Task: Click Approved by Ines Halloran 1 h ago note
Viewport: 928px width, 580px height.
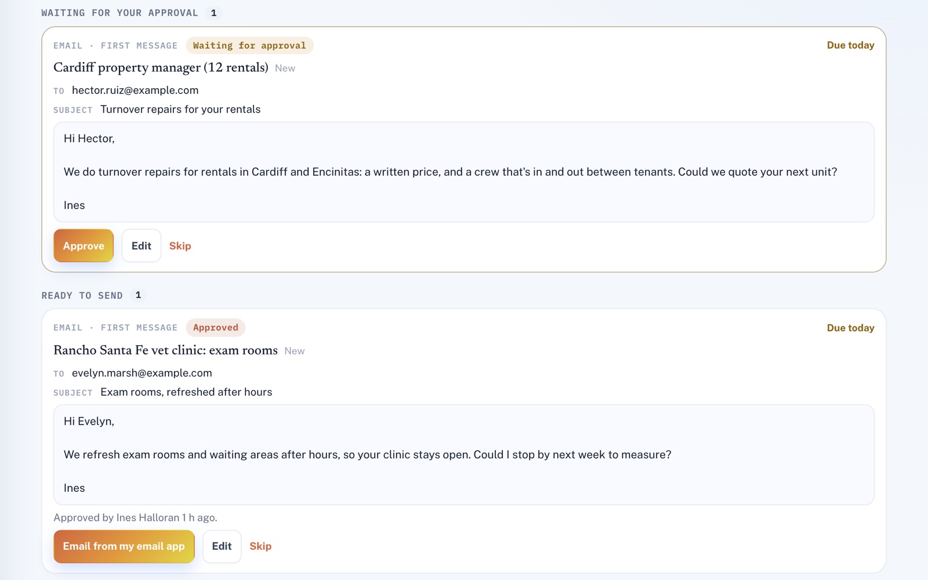Action: (135, 518)
